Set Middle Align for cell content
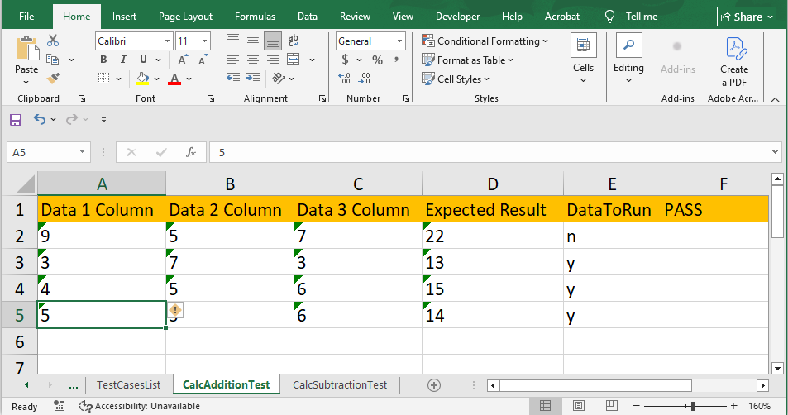The image size is (788, 415). click(x=253, y=41)
